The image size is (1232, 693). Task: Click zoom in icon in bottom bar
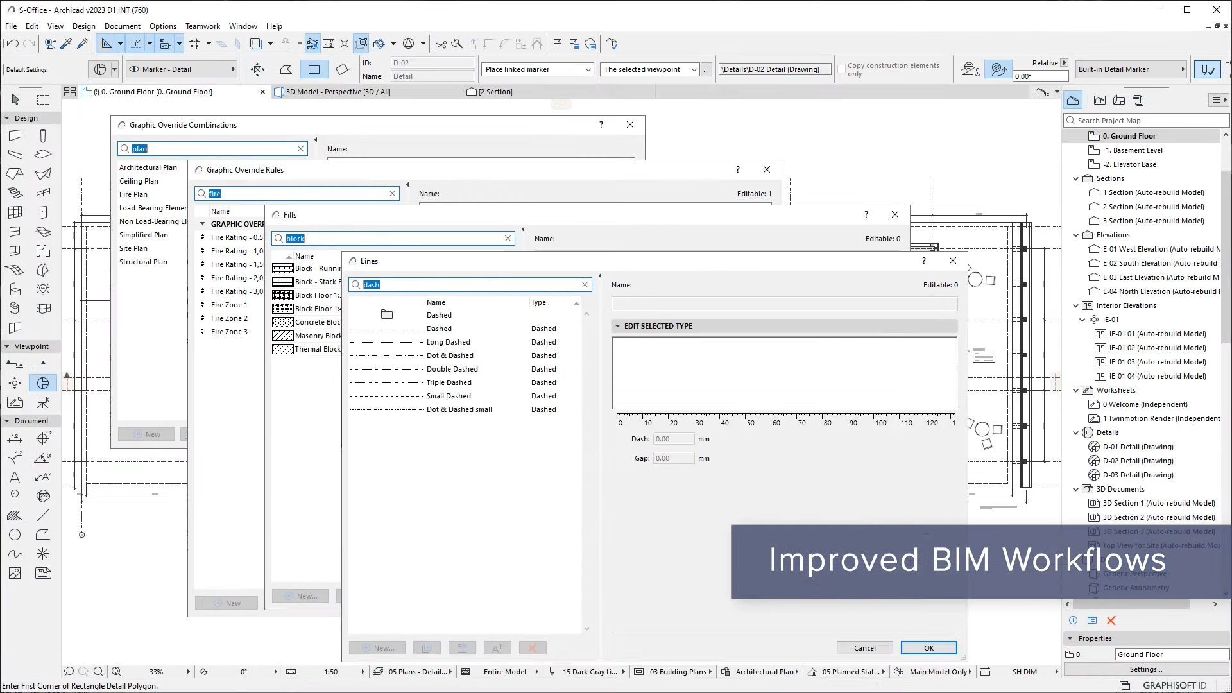click(98, 672)
